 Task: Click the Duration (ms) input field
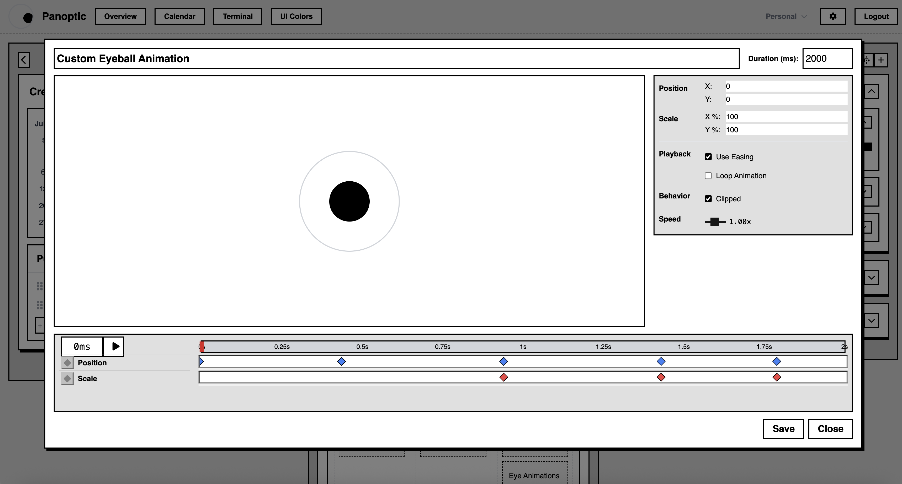pos(827,59)
